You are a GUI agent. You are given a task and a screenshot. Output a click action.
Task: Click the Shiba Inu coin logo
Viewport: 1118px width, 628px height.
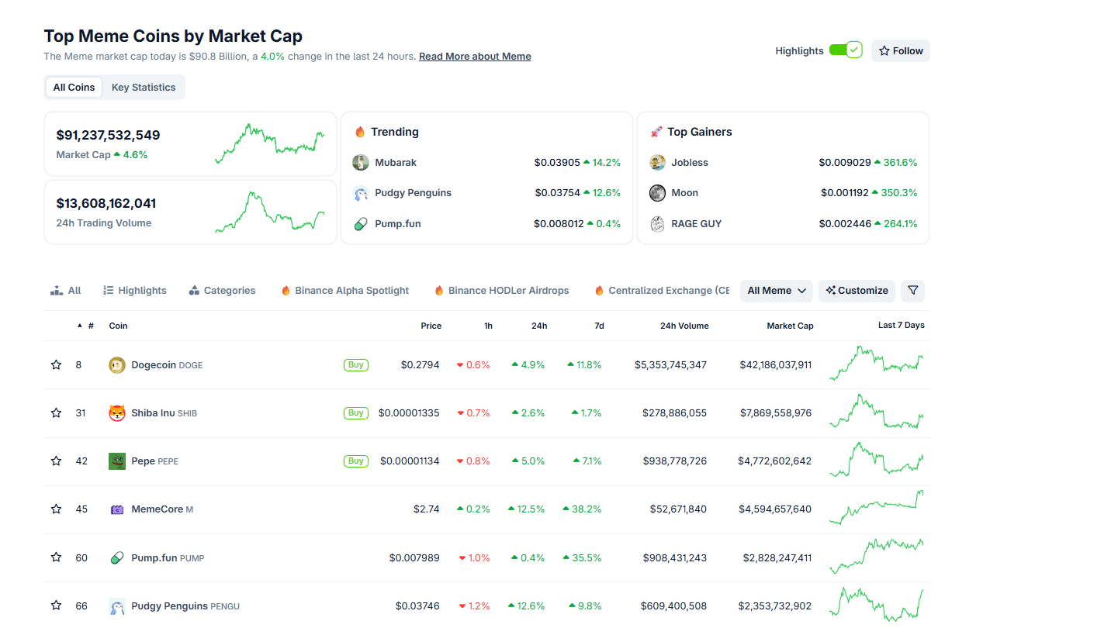pyautogui.click(x=117, y=412)
